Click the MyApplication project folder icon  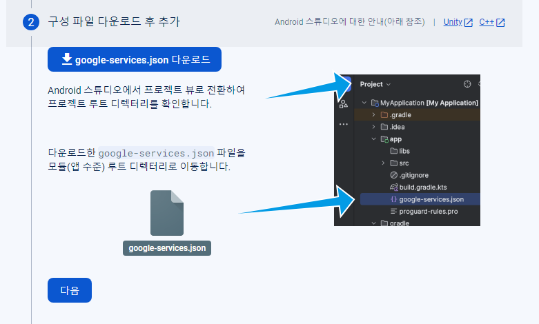coord(375,103)
